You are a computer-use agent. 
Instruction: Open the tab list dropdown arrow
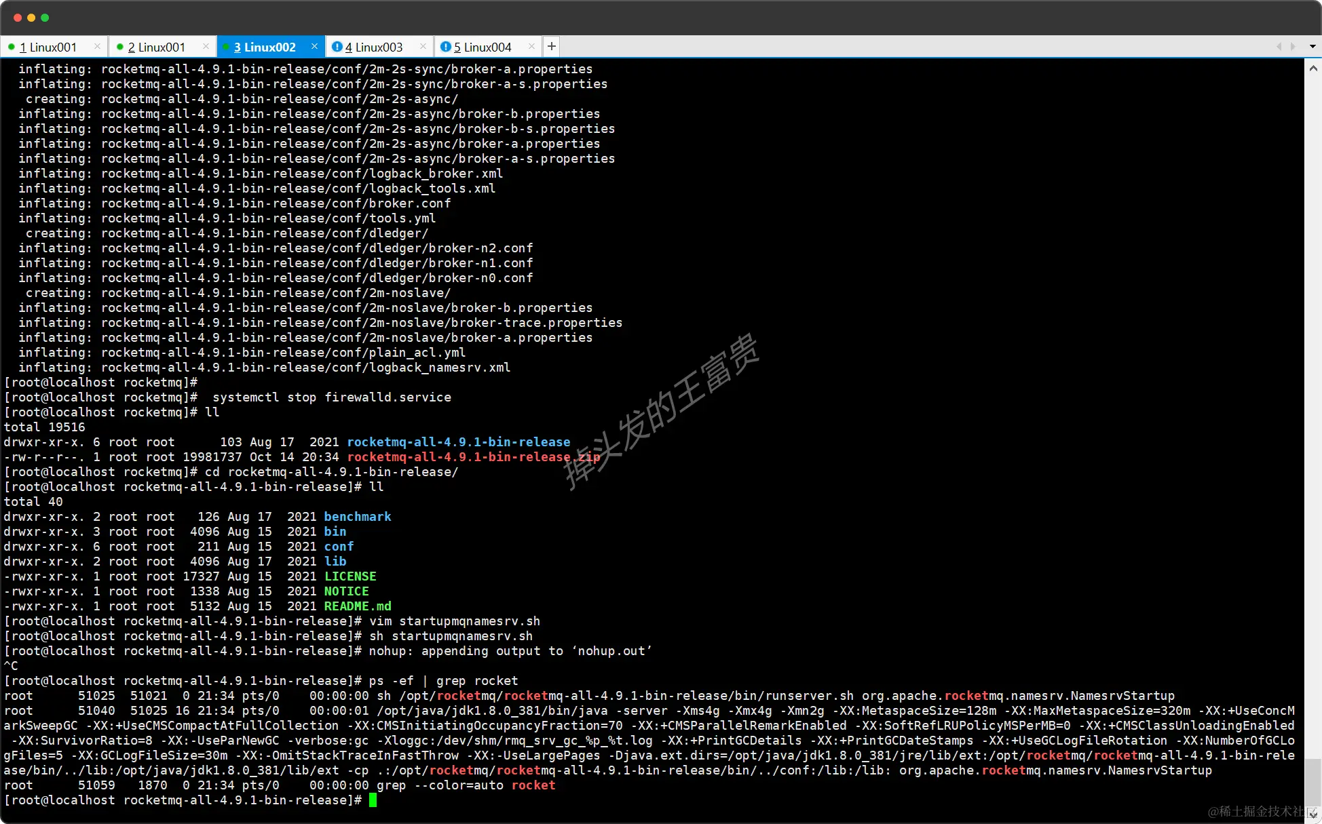1312,47
